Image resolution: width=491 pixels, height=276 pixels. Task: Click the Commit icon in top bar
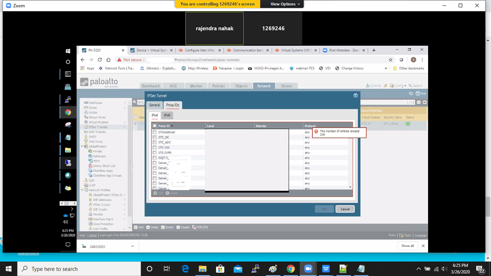tap(374, 86)
